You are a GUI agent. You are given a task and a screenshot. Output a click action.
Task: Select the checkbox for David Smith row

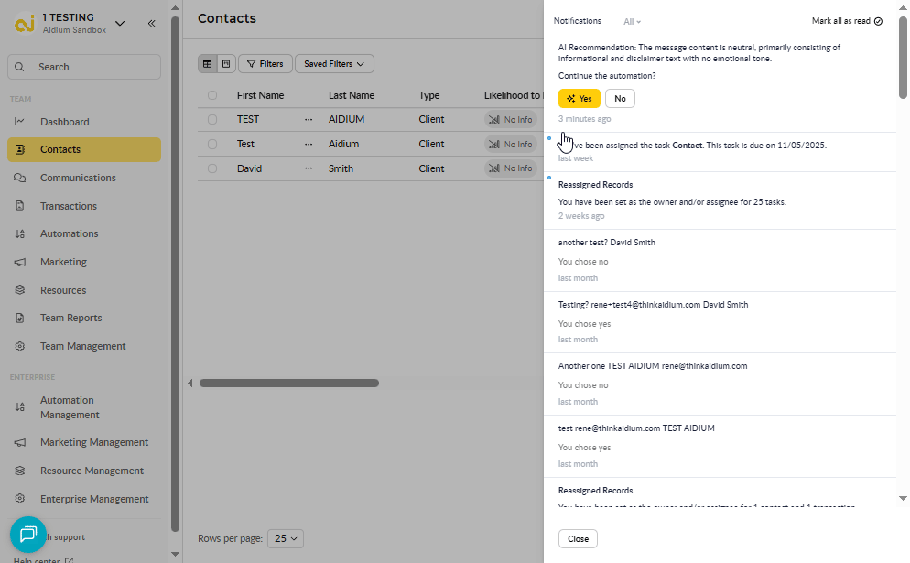click(x=212, y=168)
